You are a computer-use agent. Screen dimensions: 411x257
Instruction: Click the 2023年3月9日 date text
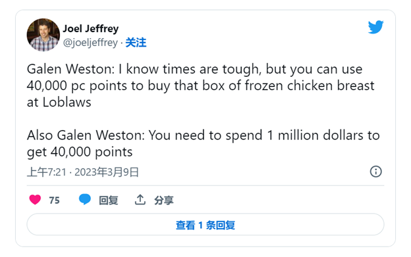107,172
